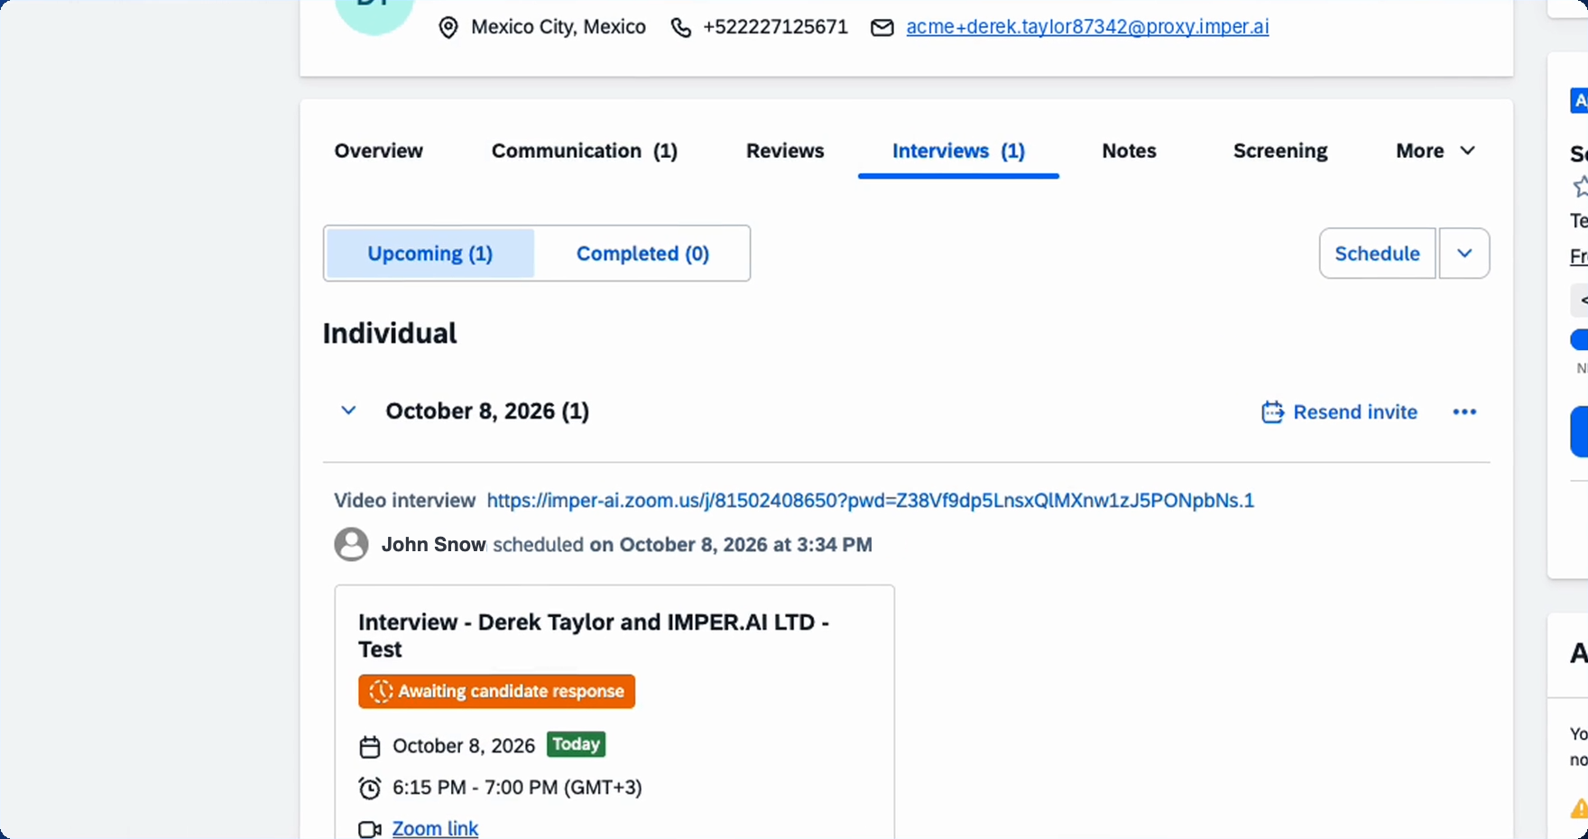Screen dimensions: 1588x839
Task: Click the envelope email icon
Action: [882, 28]
